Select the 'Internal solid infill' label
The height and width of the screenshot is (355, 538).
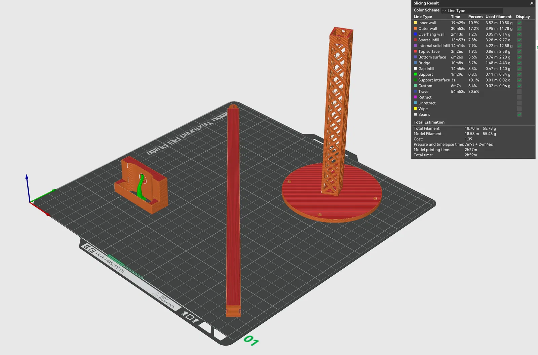[x=434, y=46]
